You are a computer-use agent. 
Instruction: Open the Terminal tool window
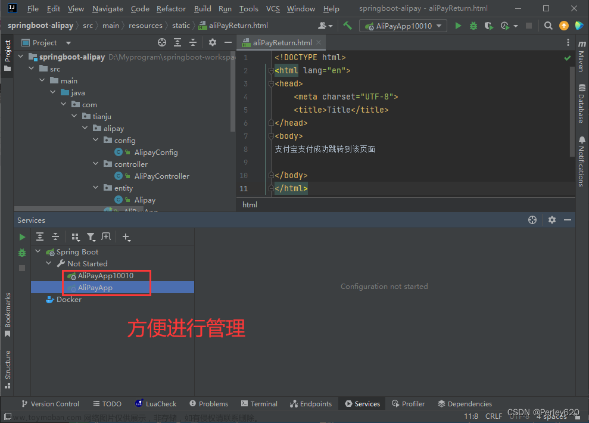tap(259, 404)
